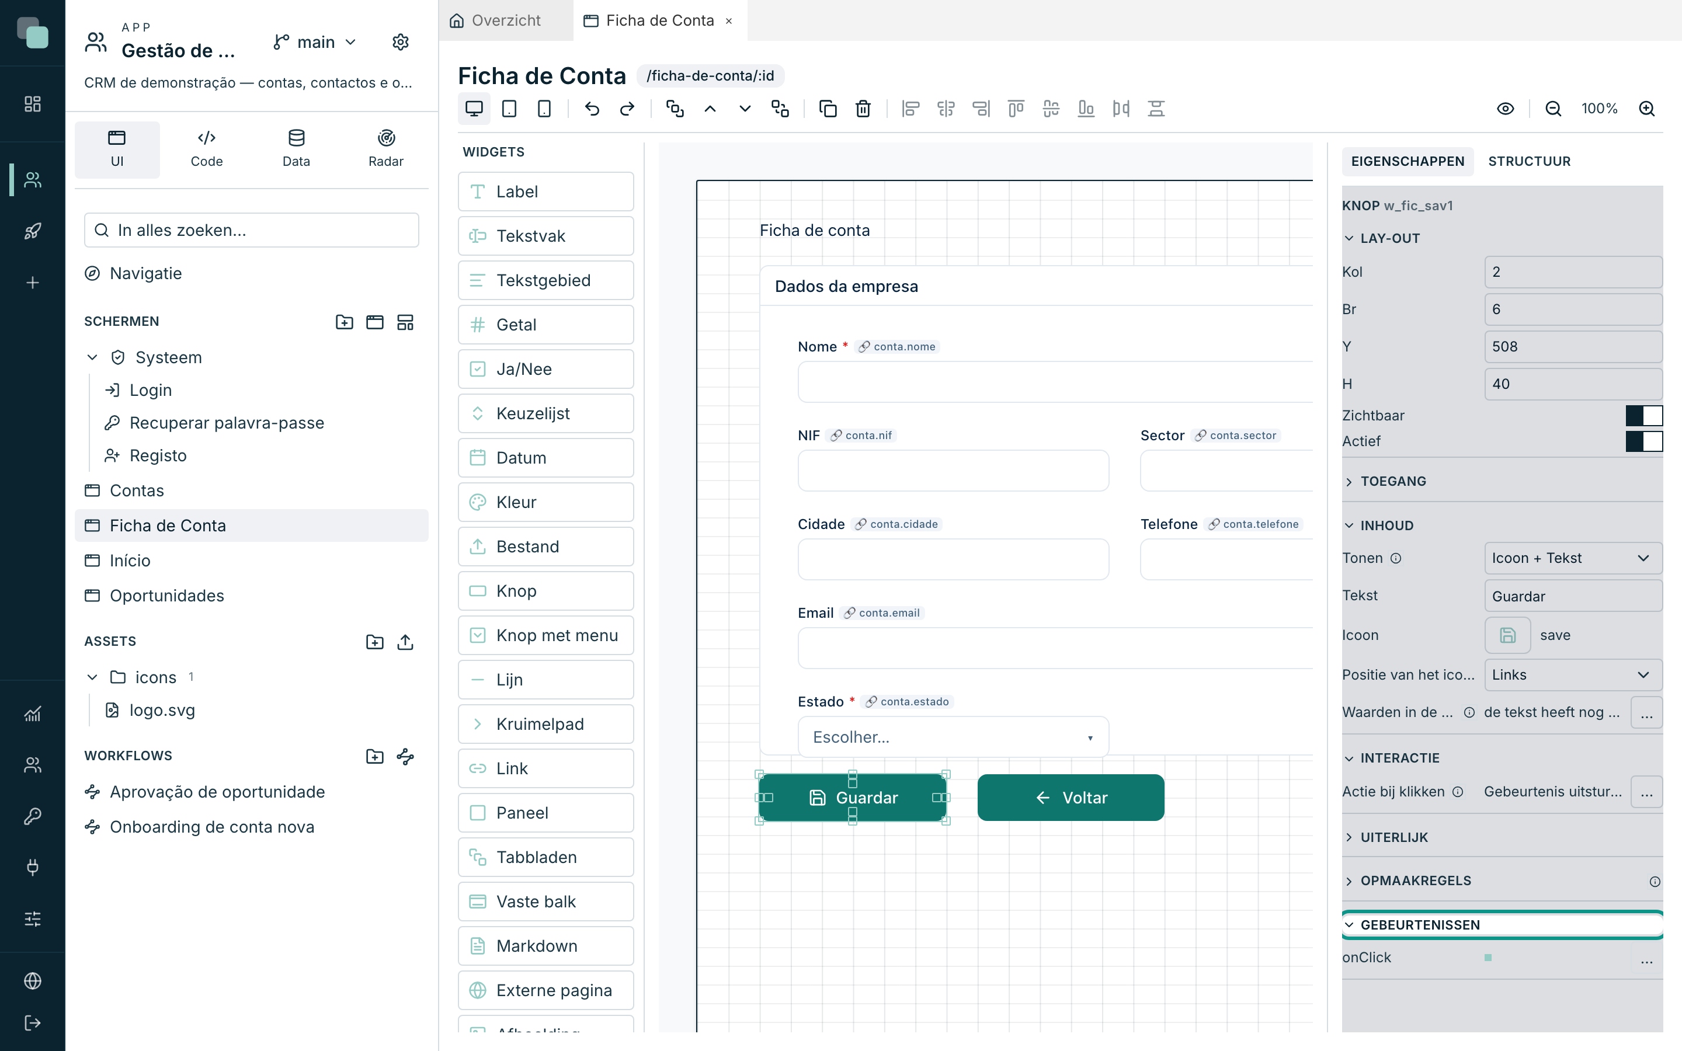Zoom in the canvas
The image size is (1682, 1051).
tap(1646, 109)
